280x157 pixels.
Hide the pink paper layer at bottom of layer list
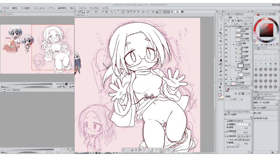pos(226,83)
